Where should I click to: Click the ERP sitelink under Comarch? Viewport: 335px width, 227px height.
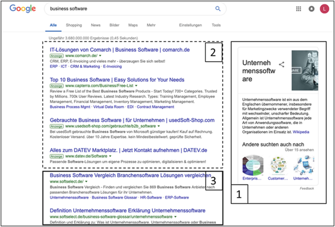54,67
